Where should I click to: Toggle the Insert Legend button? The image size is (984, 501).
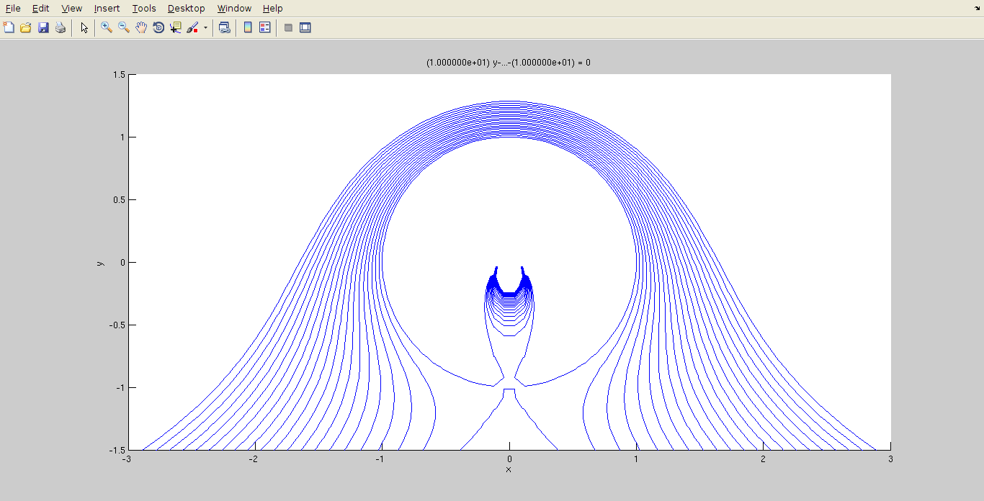[265, 28]
